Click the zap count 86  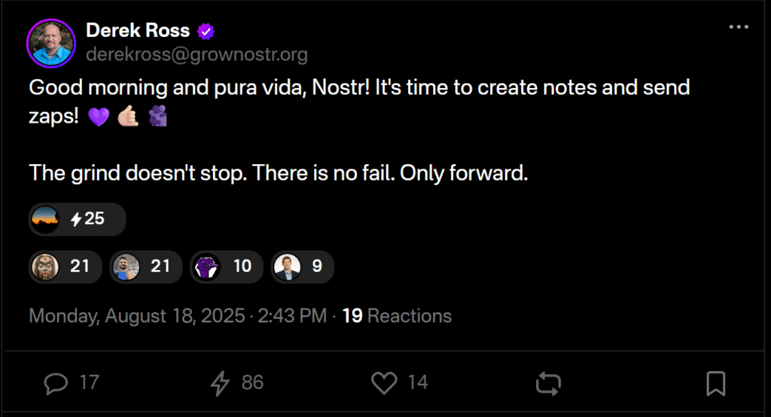(x=252, y=383)
